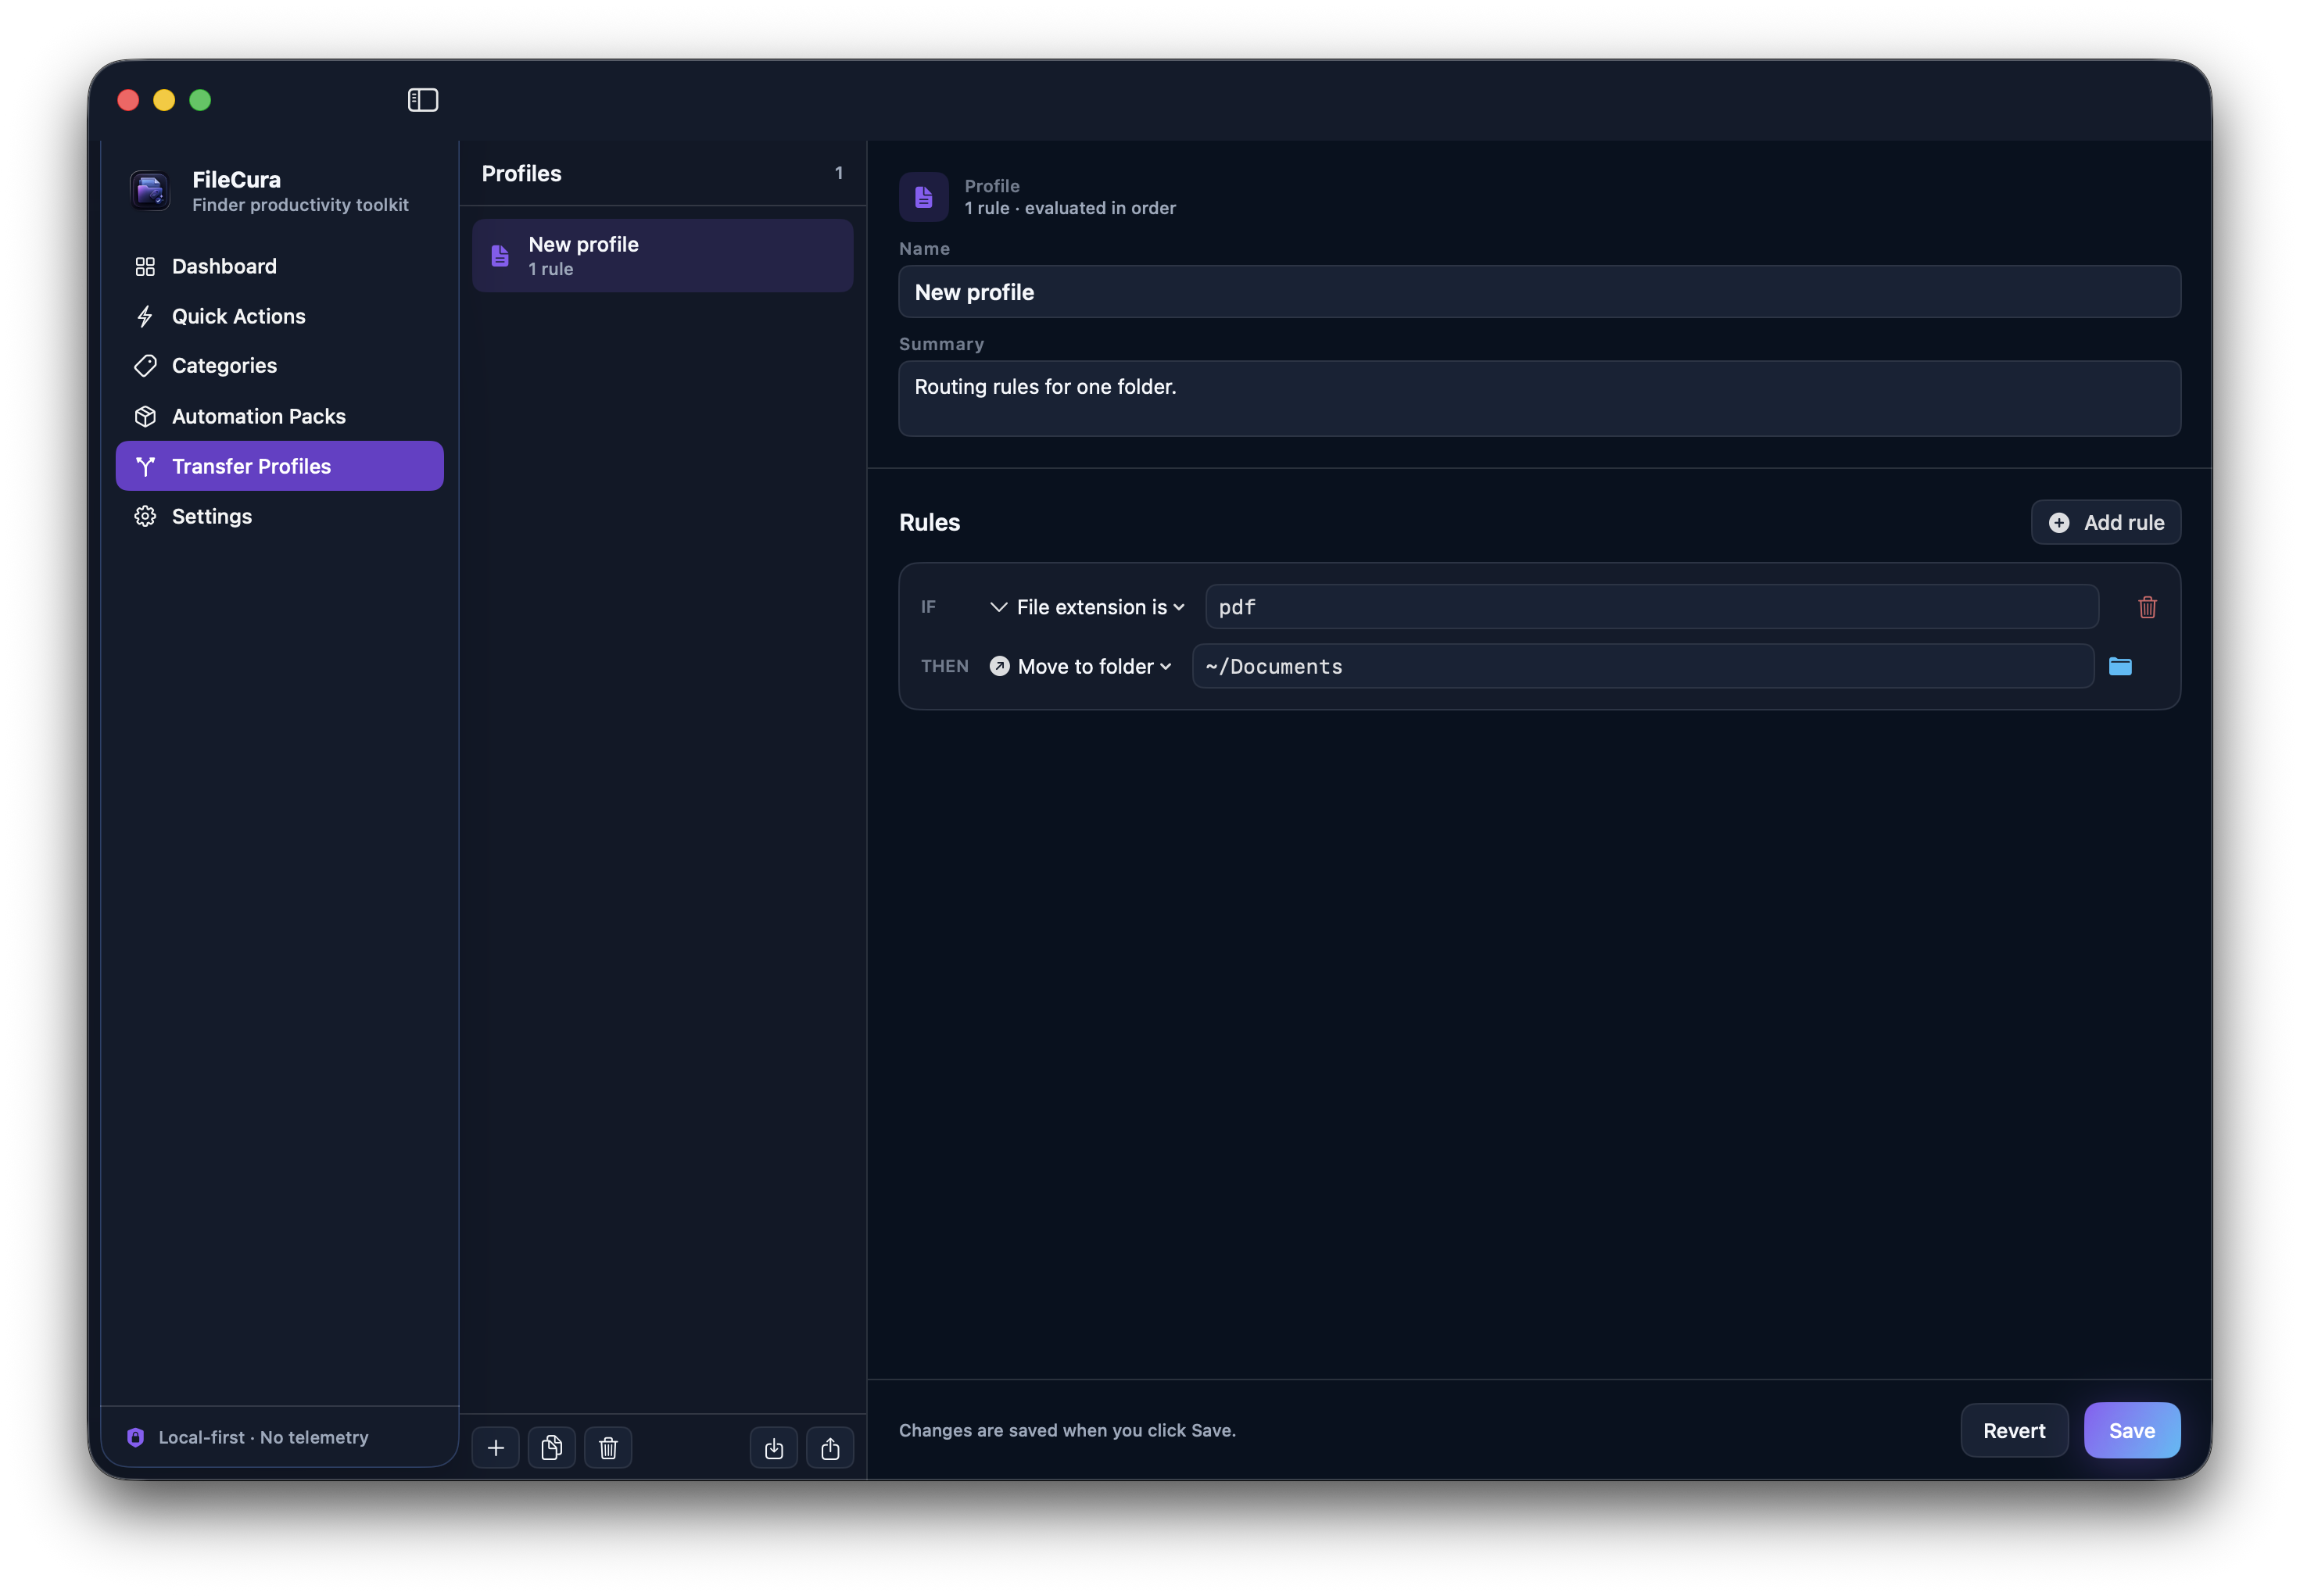Click the Quick Actions lightning icon
The image size is (2300, 1596).
[145, 316]
